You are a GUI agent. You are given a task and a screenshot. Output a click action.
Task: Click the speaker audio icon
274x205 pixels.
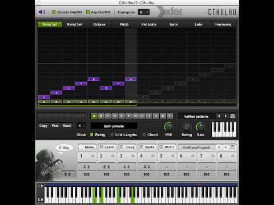click(x=42, y=12)
